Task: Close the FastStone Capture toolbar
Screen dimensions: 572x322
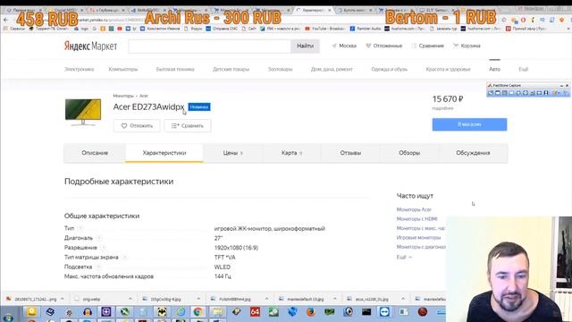Action: click(567, 86)
